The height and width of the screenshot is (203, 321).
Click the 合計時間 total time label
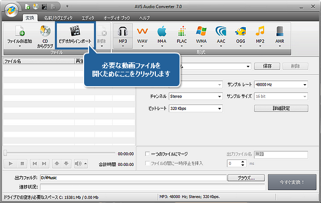click(107, 164)
